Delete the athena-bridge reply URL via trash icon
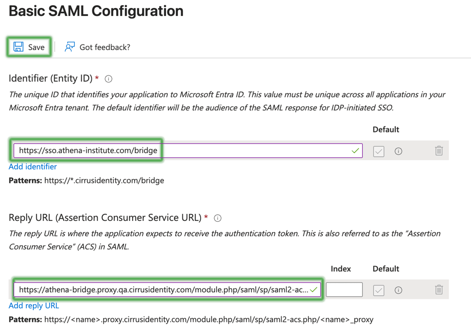471x335 pixels. [x=439, y=290]
